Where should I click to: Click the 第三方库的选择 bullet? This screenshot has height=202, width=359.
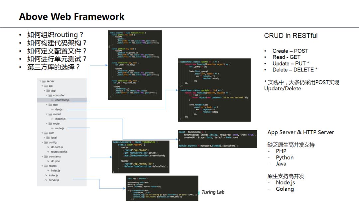click(54, 67)
